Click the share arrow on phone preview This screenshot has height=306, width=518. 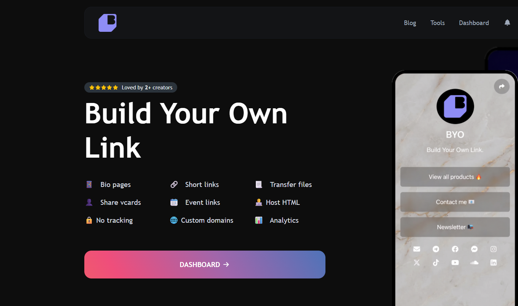point(502,87)
